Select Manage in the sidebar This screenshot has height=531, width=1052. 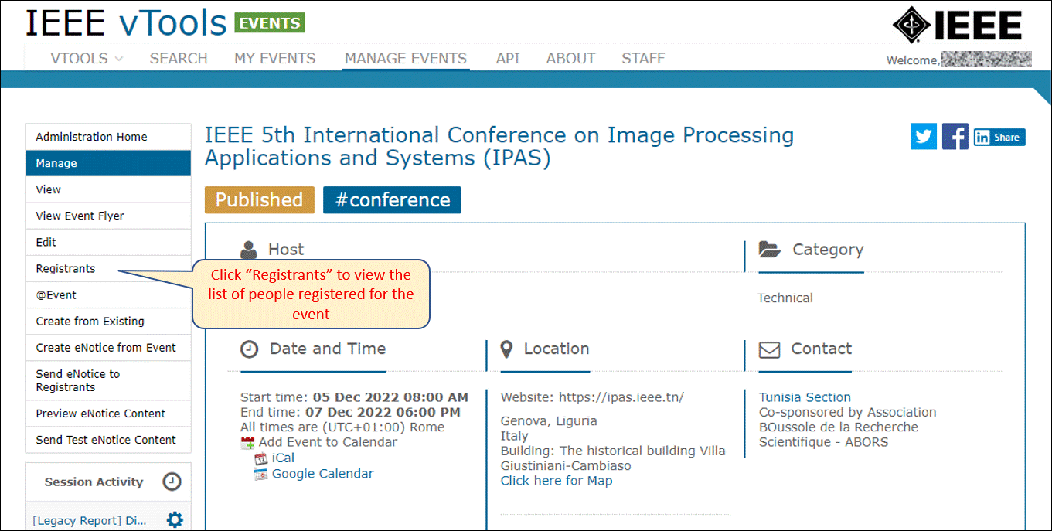pyautogui.click(x=108, y=163)
